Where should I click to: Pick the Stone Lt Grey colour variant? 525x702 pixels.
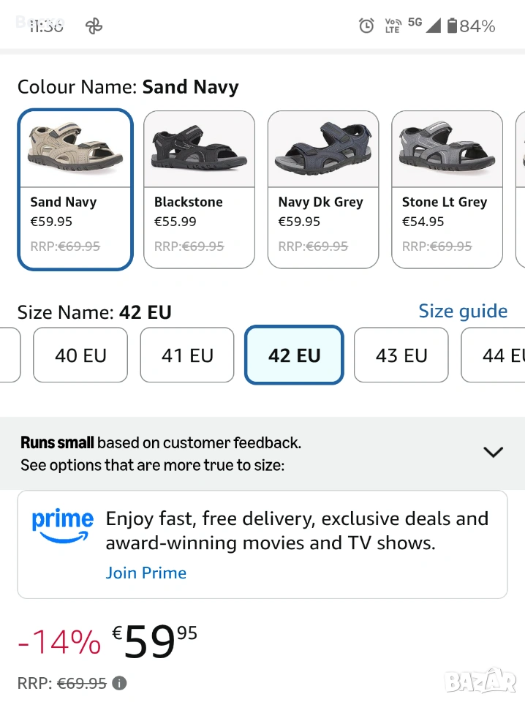(x=447, y=189)
